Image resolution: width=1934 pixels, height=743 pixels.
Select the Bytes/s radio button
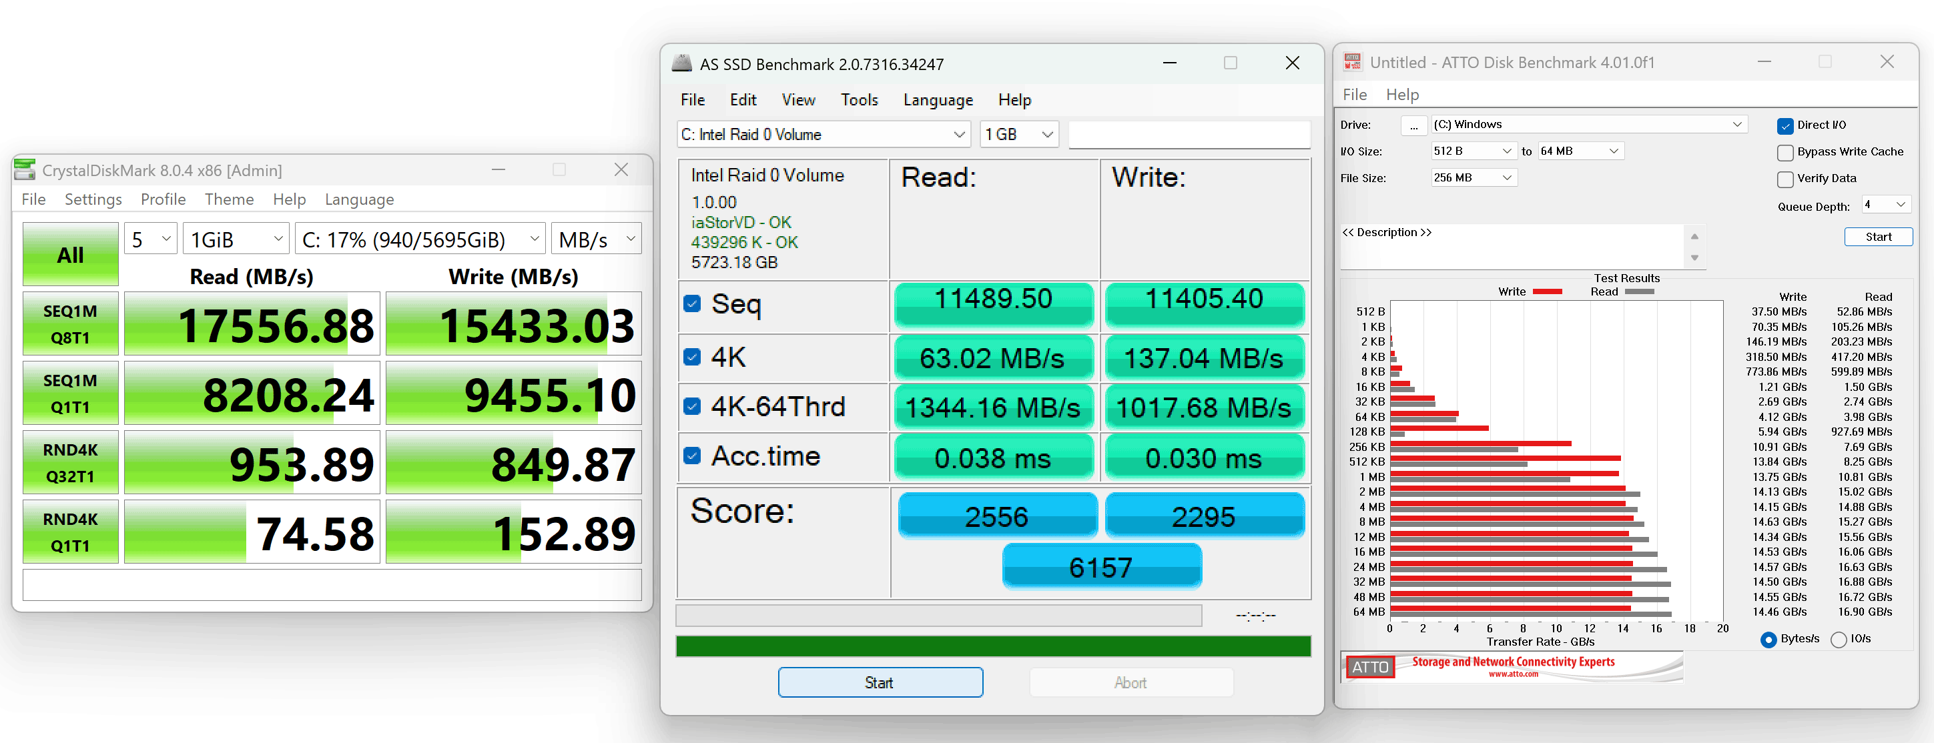click(1768, 640)
